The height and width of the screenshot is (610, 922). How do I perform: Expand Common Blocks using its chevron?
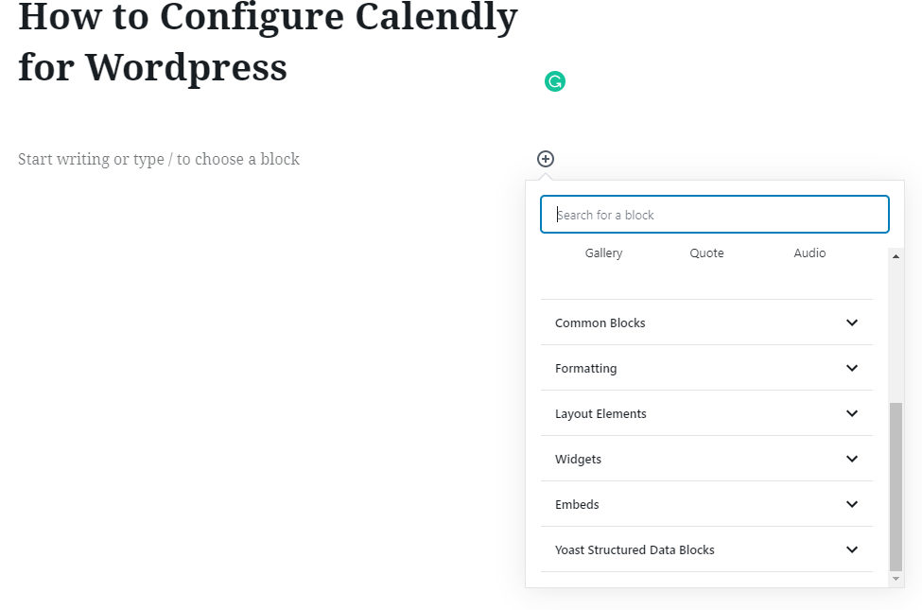click(x=852, y=322)
